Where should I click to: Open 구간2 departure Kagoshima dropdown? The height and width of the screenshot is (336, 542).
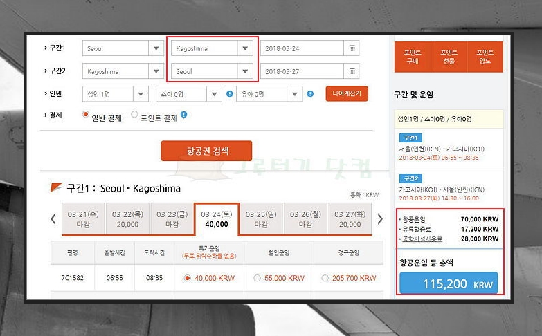pyautogui.click(x=123, y=71)
